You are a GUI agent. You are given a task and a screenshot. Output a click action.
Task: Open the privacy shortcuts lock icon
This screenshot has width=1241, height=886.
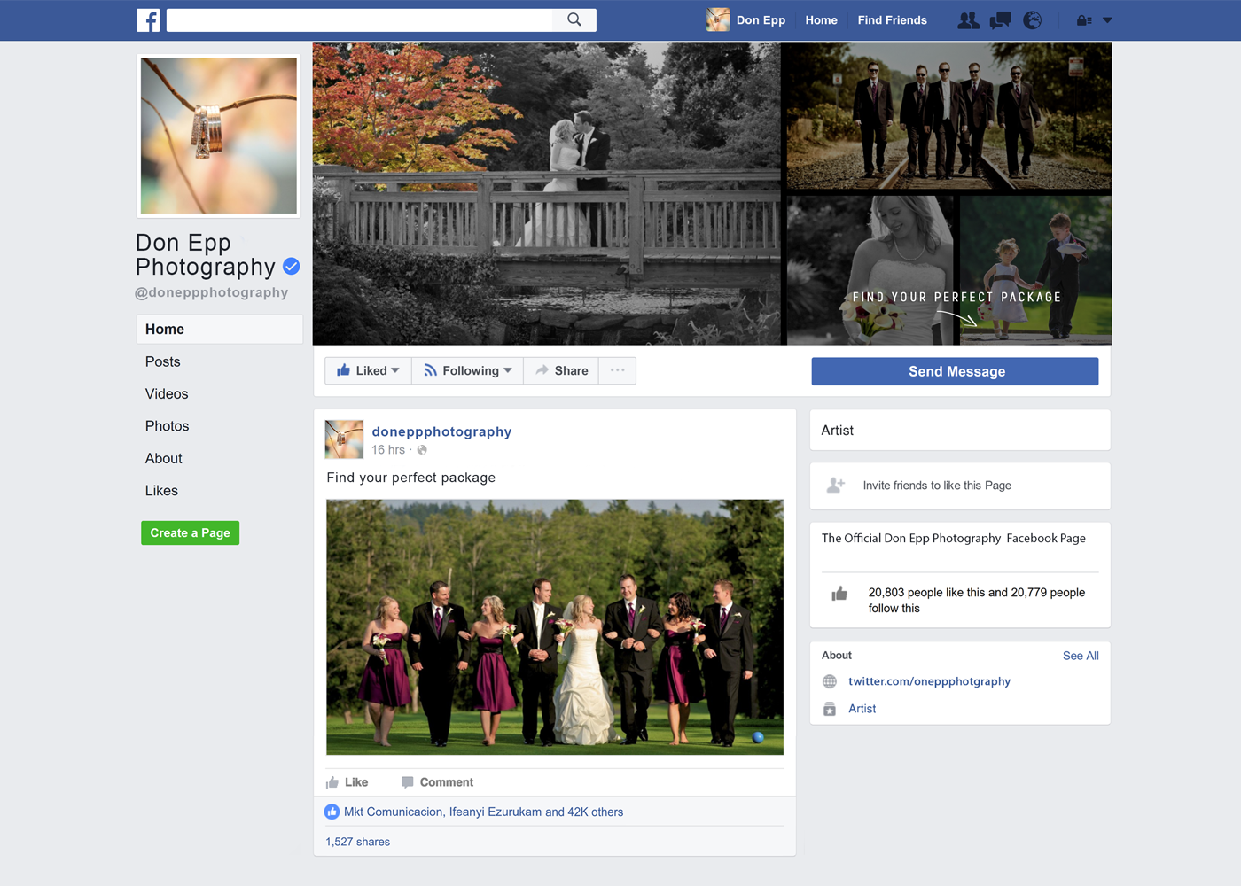click(x=1084, y=20)
